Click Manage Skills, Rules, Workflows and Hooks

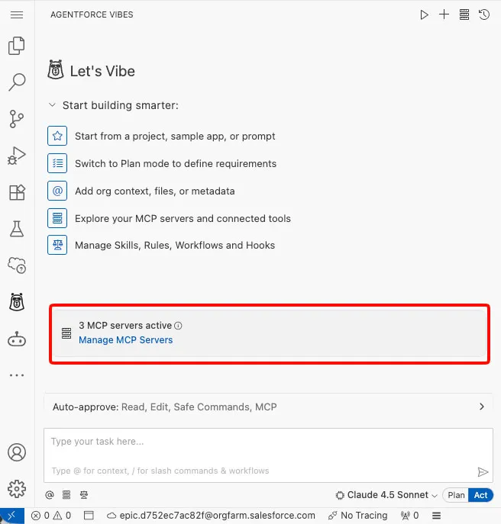click(x=175, y=246)
